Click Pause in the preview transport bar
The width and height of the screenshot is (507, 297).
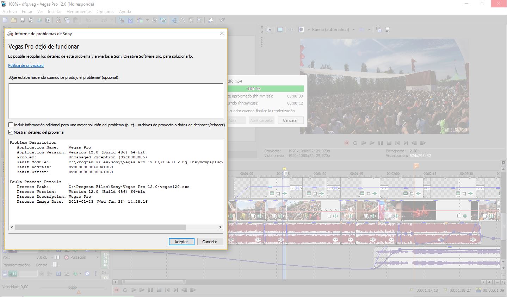[x=381, y=143]
